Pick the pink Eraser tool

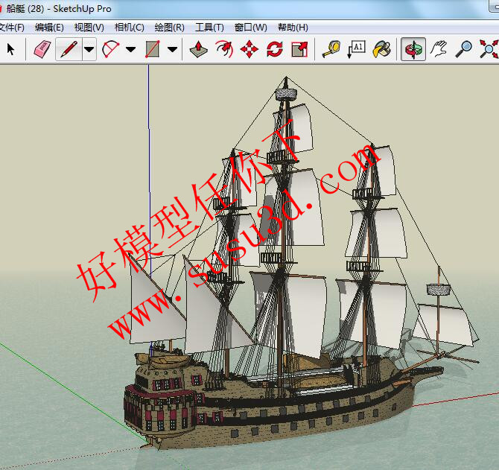coord(42,49)
